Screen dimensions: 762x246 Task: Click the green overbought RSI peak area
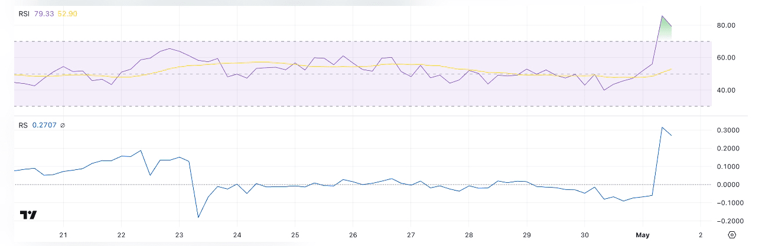pos(665,31)
